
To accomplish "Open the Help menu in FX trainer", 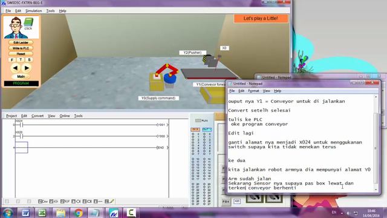I will pos(63,11).
